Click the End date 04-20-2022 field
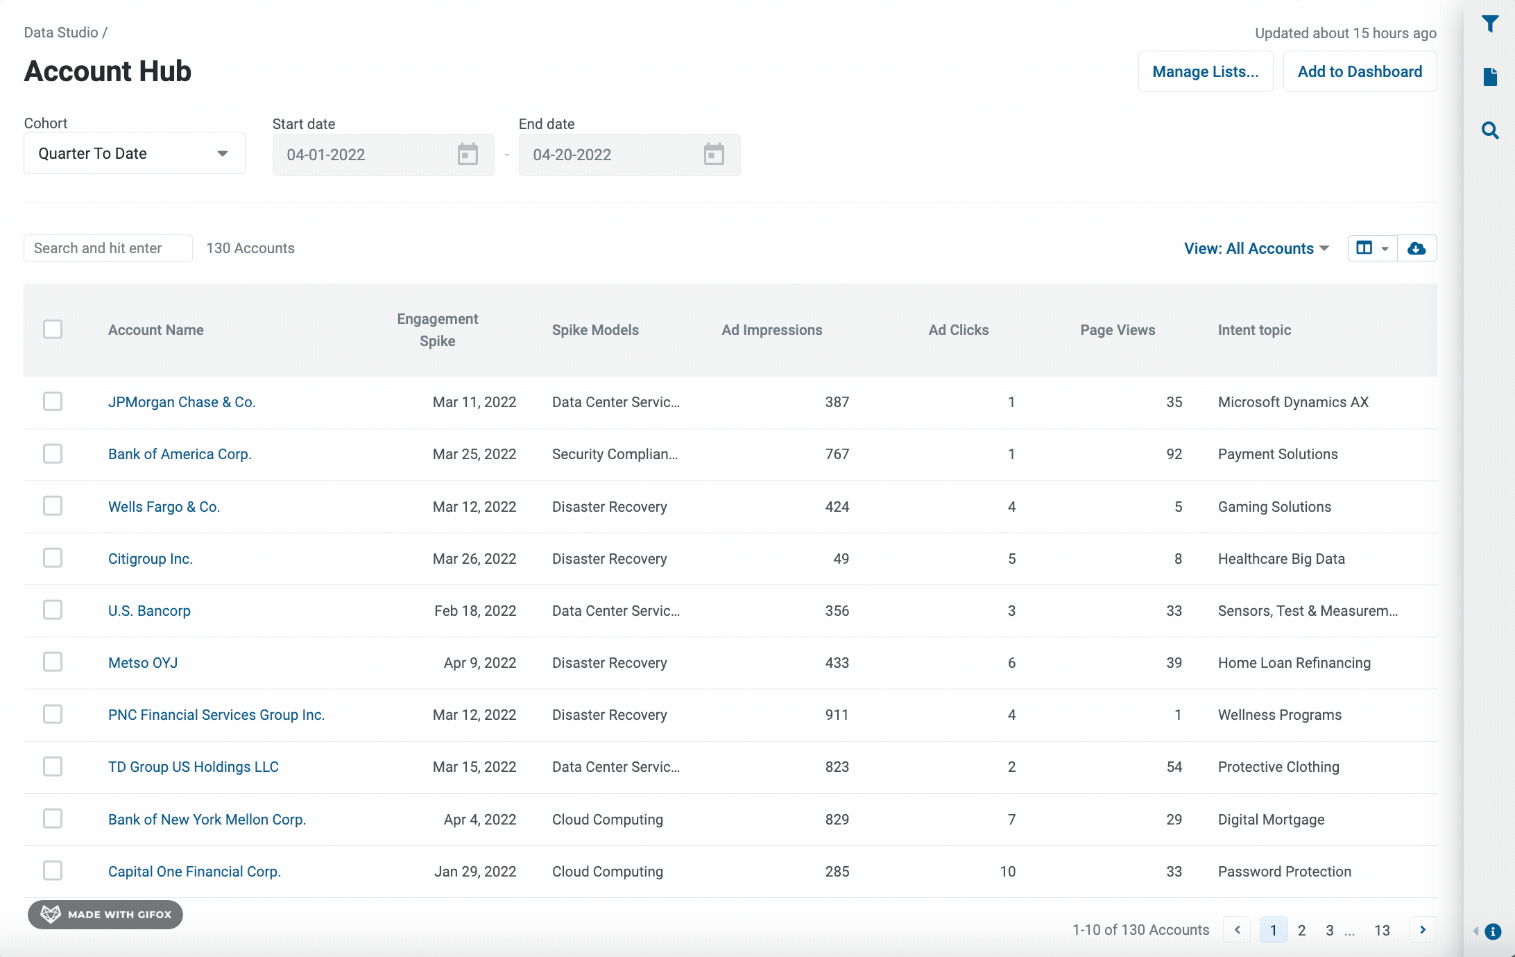1515x957 pixels. click(630, 155)
